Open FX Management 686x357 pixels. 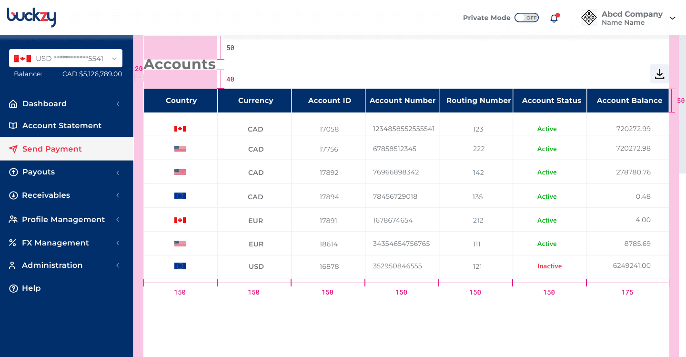55,243
